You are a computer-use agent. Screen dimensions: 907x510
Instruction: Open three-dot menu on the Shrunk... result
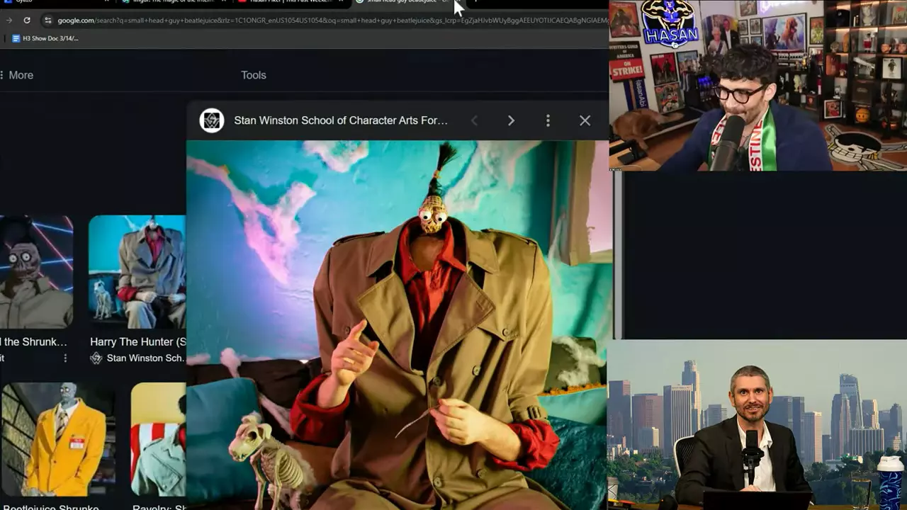[65, 358]
